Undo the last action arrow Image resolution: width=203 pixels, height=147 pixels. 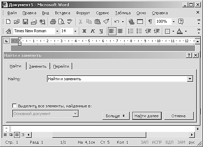click(117, 22)
